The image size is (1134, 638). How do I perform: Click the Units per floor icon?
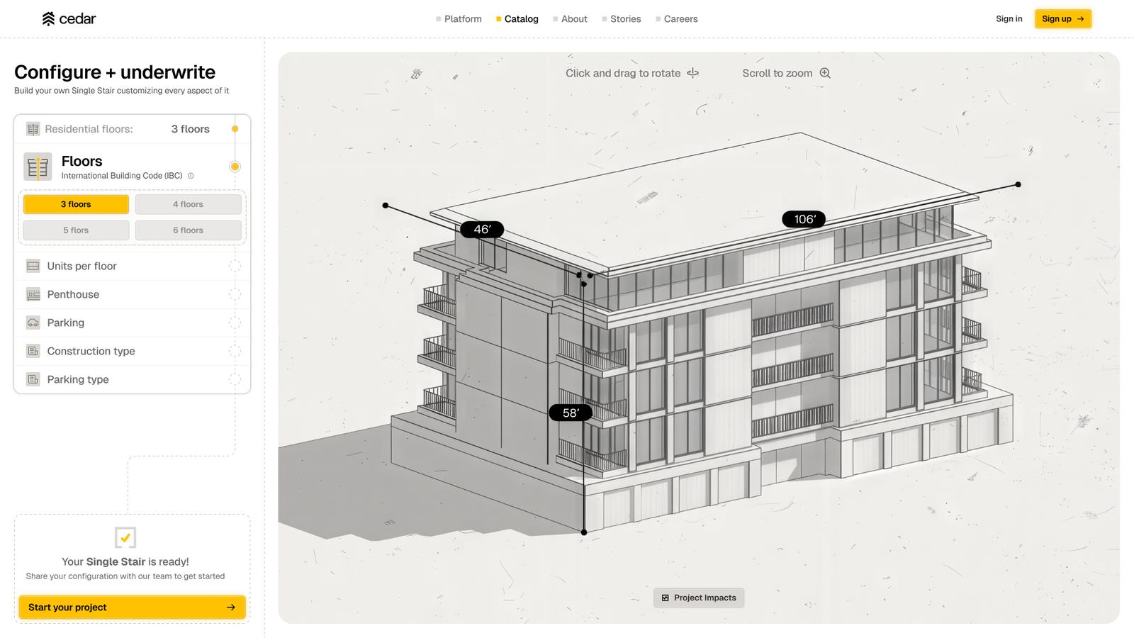click(x=33, y=266)
